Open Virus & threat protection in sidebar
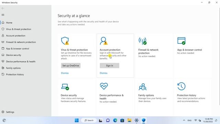Image resolution: width=220 pixels, height=124 pixels. pos(18,29)
